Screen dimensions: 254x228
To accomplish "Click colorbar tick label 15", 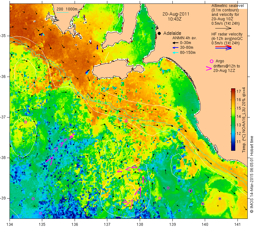I will pyautogui.click(x=239, y=108).
